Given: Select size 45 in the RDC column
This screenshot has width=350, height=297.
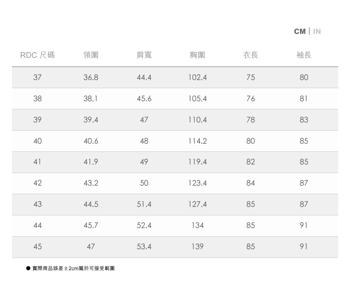Looking at the screenshot, I should tap(37, 247).
